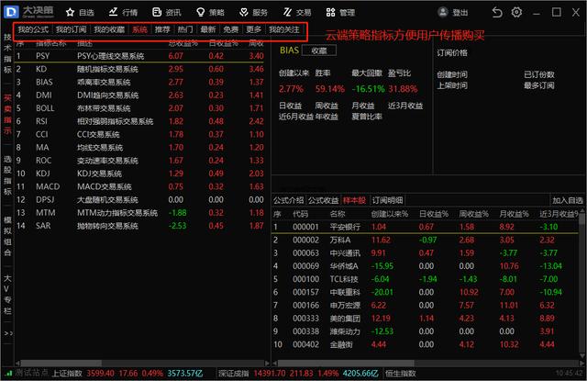The width and height of the screenshot is (587, 381).
Task: Switch to 公式收益 tab
Action: (x=324, y=200)
